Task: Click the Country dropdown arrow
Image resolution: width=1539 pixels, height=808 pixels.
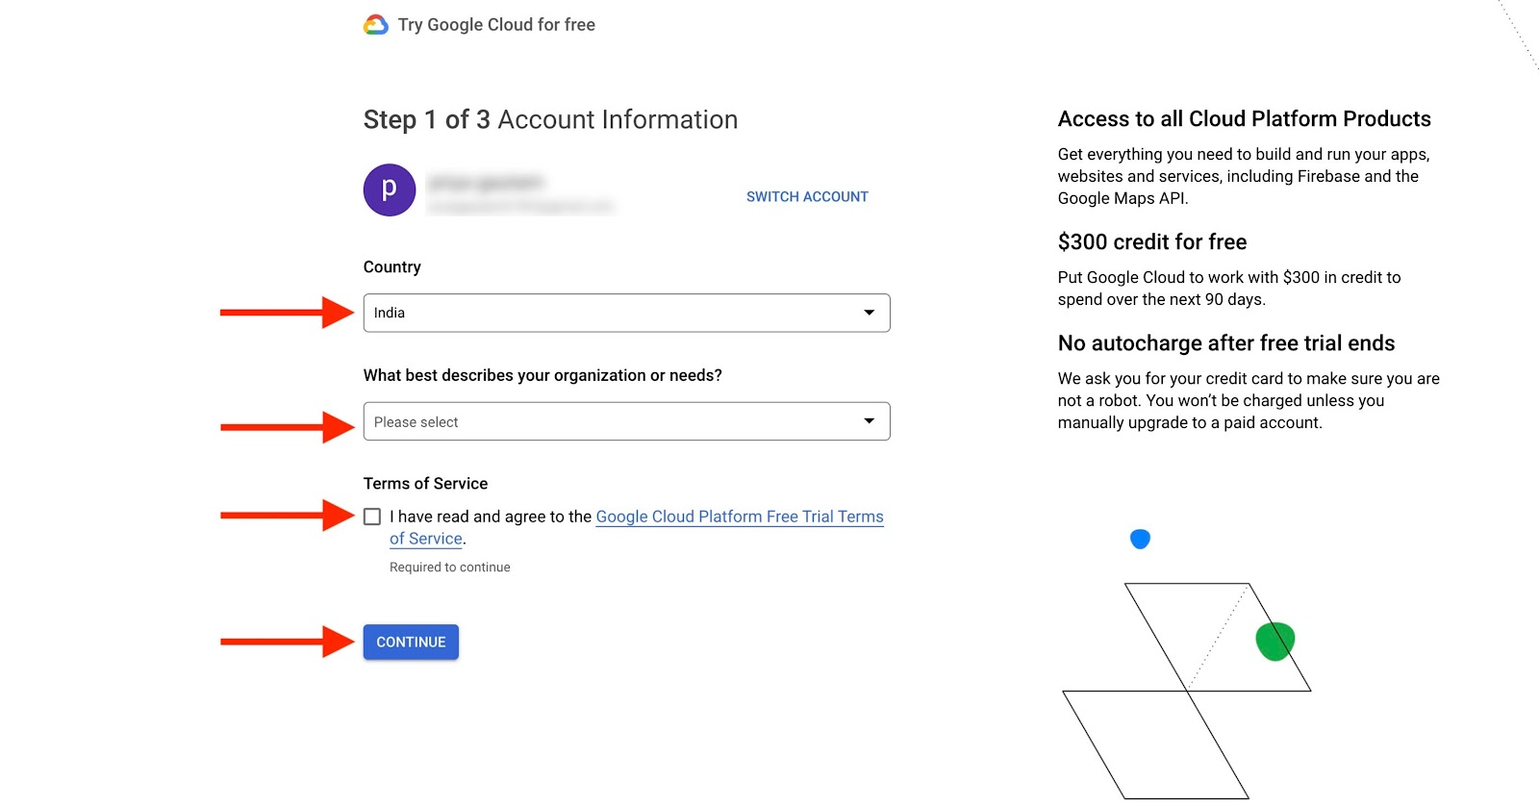Action: (x=869, y=313)
